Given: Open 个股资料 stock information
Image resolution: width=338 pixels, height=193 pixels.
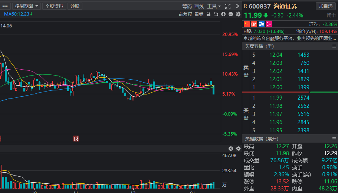Looking at the screenshot, I should coord(54,6).
